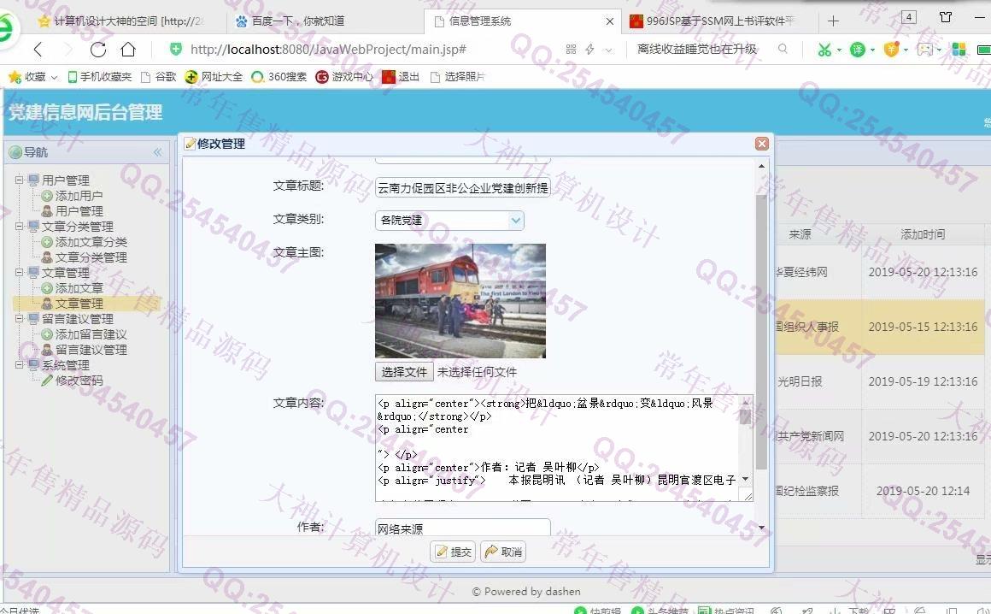
Task: Click the 提交 submit button
Action: (x=453, y=552)
